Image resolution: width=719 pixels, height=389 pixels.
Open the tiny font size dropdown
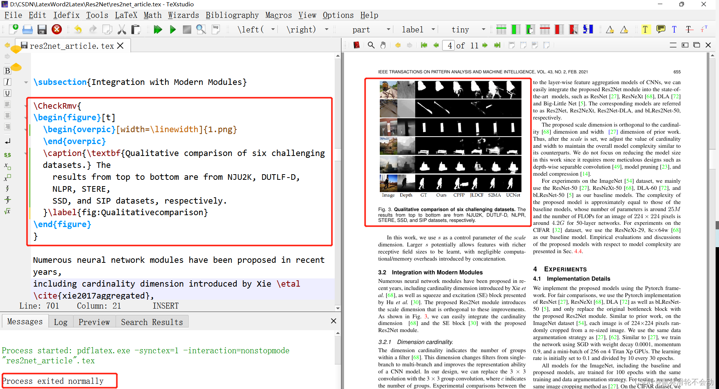pyautogui.click(x=483, y=29)
